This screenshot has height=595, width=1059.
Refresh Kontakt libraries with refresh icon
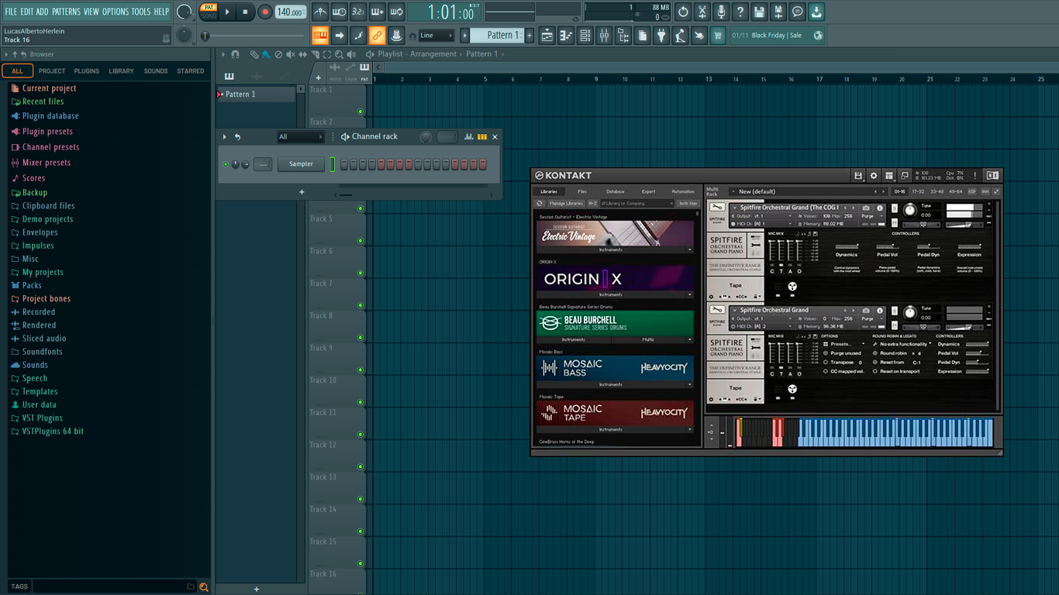540,203
